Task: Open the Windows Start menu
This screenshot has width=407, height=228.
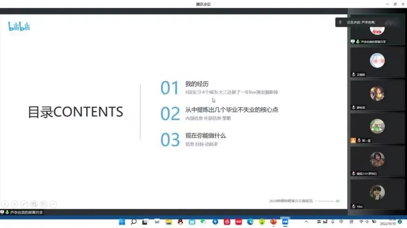Action: tap(122, 222)
